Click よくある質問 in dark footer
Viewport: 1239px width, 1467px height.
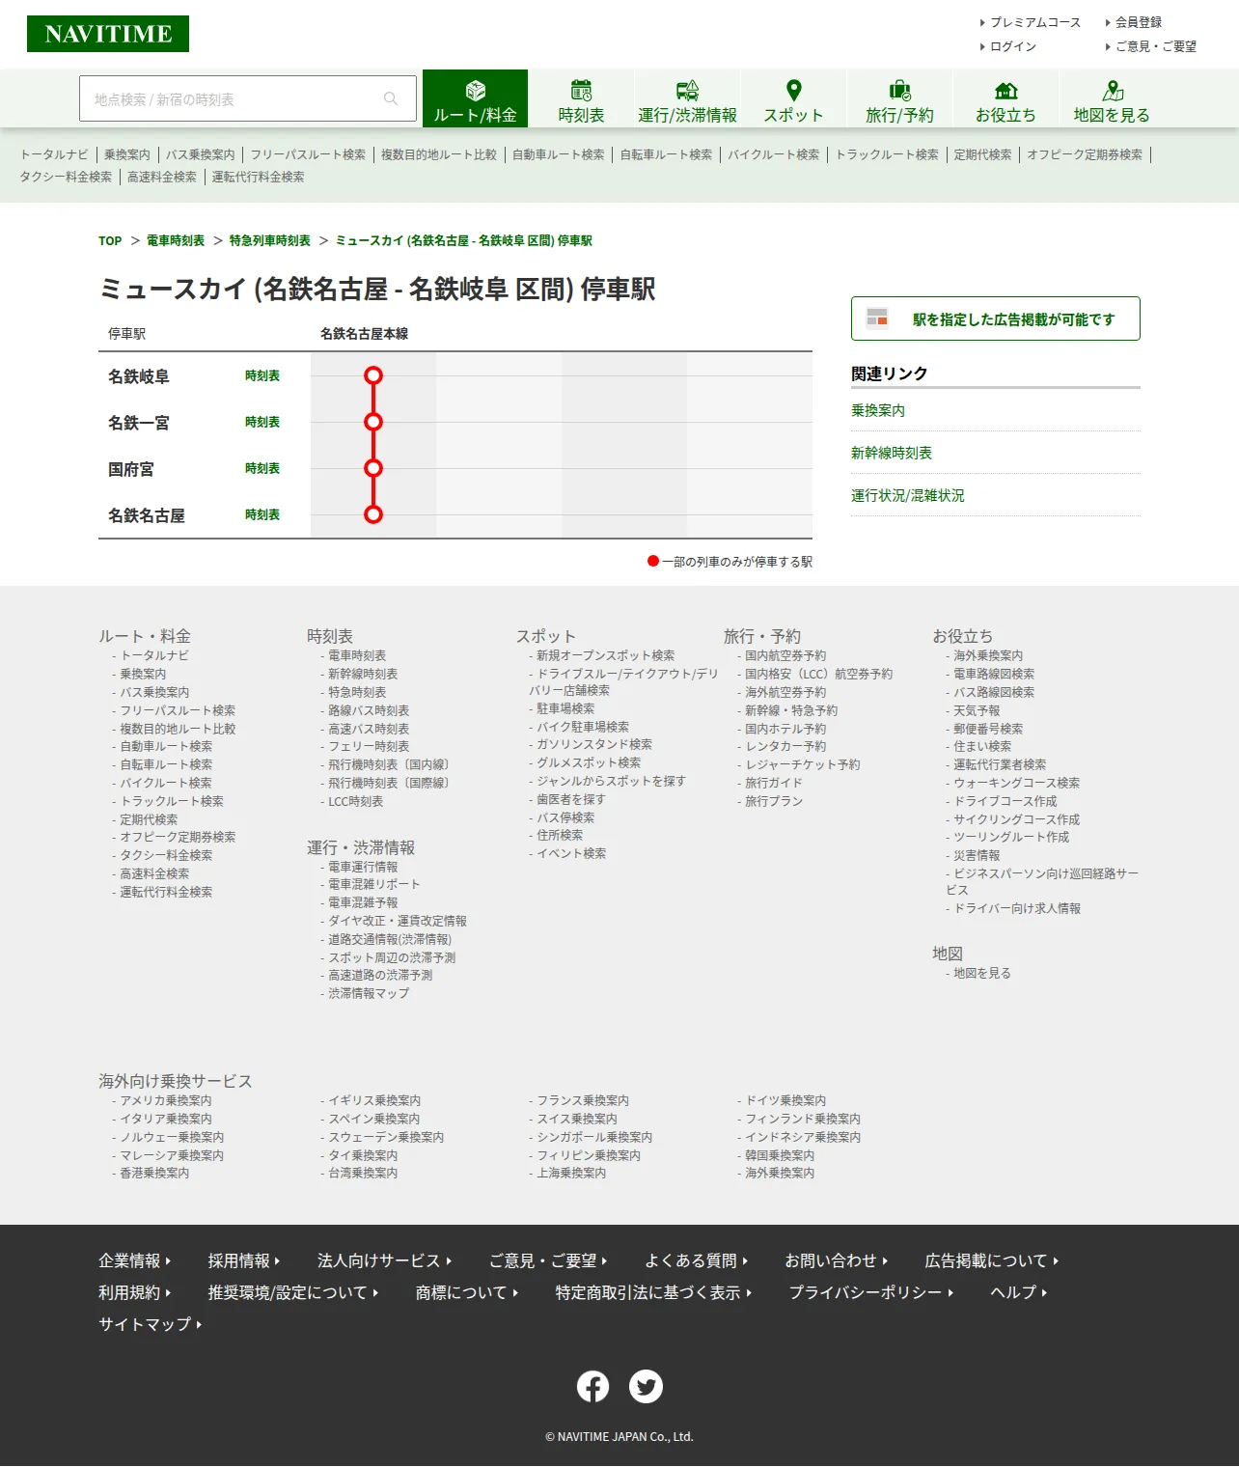(696, 1260)
